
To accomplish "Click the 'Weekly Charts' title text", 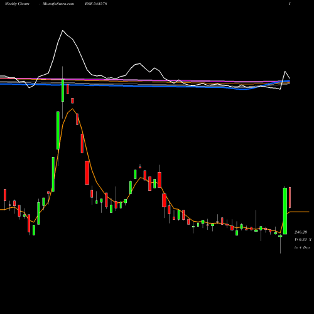I will [x=17, y=4].
